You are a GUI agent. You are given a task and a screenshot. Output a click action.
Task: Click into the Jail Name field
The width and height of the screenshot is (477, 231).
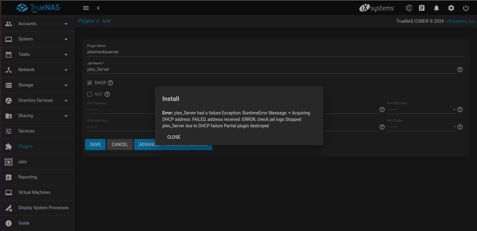click(x=272, y=70)
